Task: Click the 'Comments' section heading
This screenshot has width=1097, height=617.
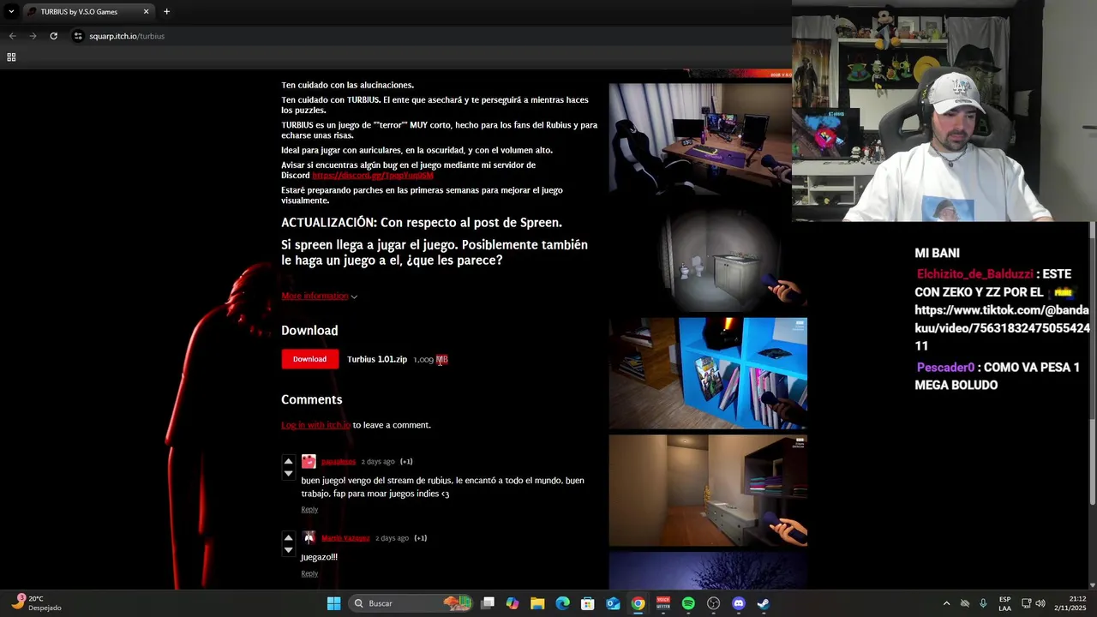Action: tap(312, 399)
